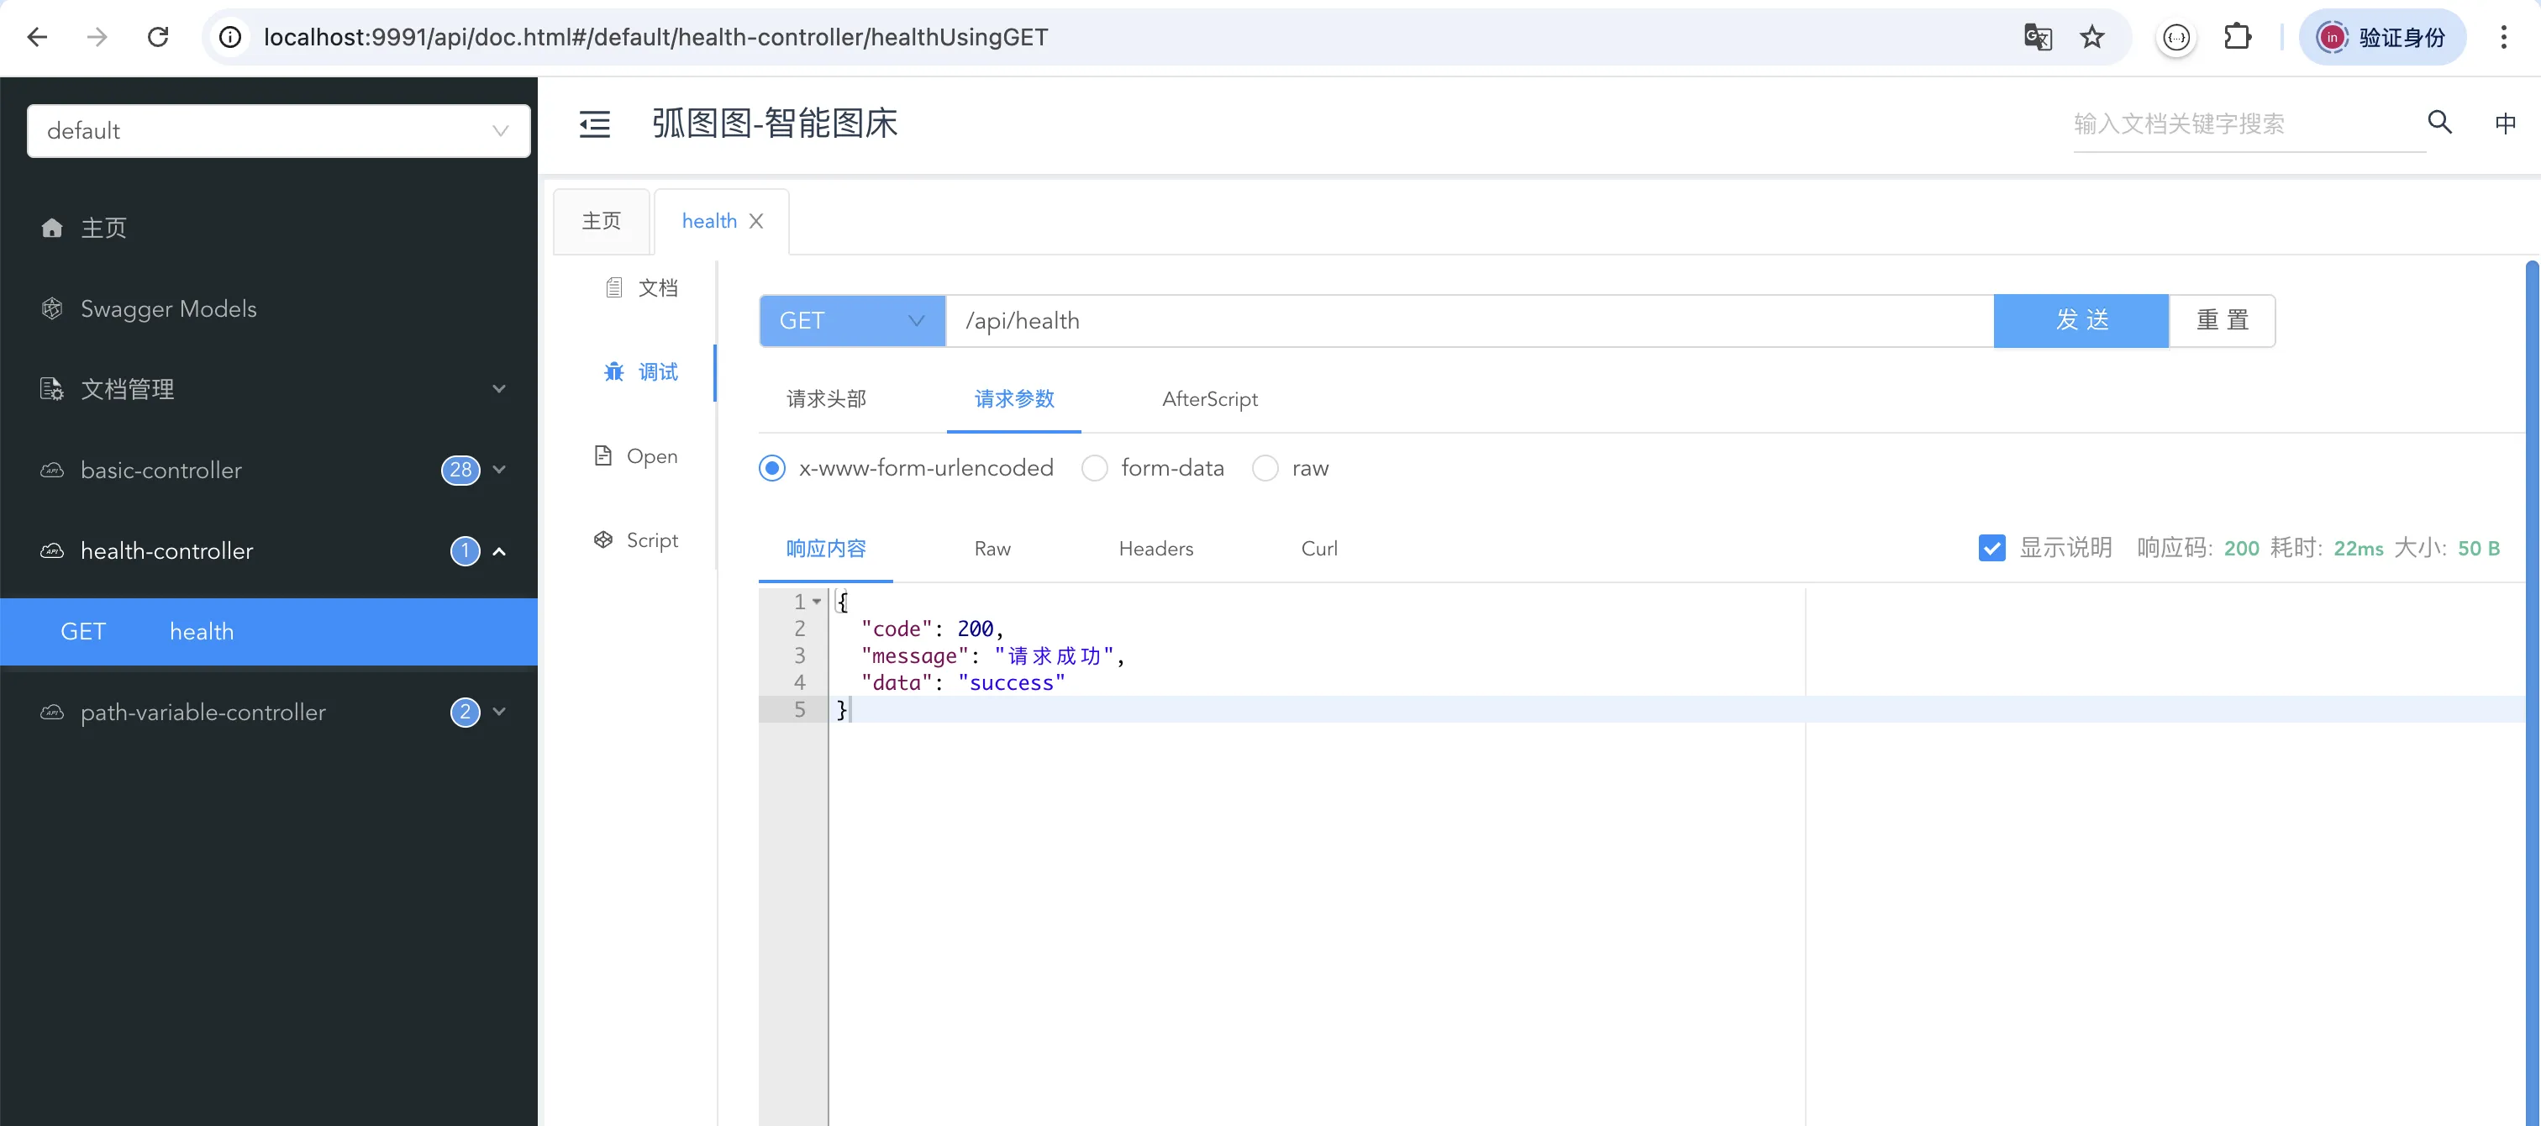Open the GET method dropdown
Image resolution: width=2541 pixels, height=1126 pixels.
pyautogui.click(x=852, y=321)
